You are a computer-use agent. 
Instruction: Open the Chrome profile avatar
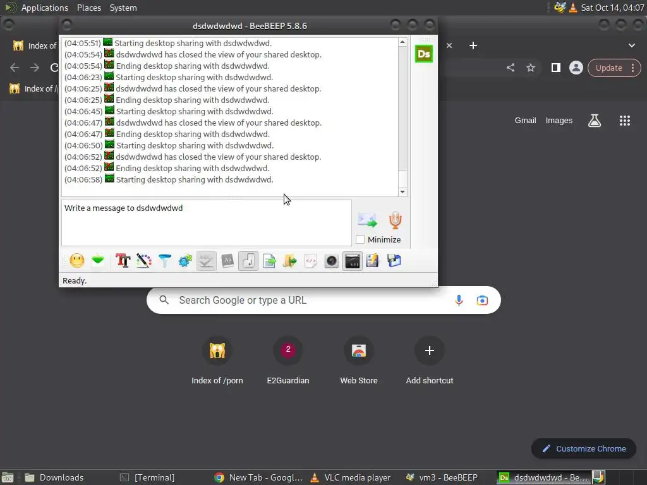[576, 68]
